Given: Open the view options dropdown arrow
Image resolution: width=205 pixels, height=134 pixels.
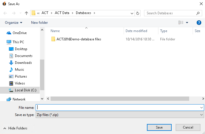Looking at the screenshot, I should click(187, 23).
